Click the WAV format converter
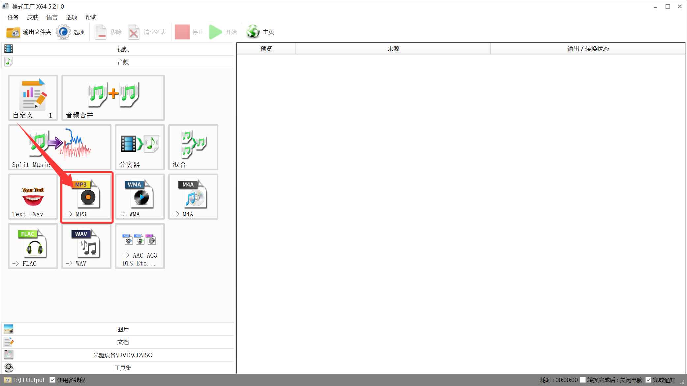The width and height of the screenshot is (687, 386). pyautogui.click(x=86, y=246)
